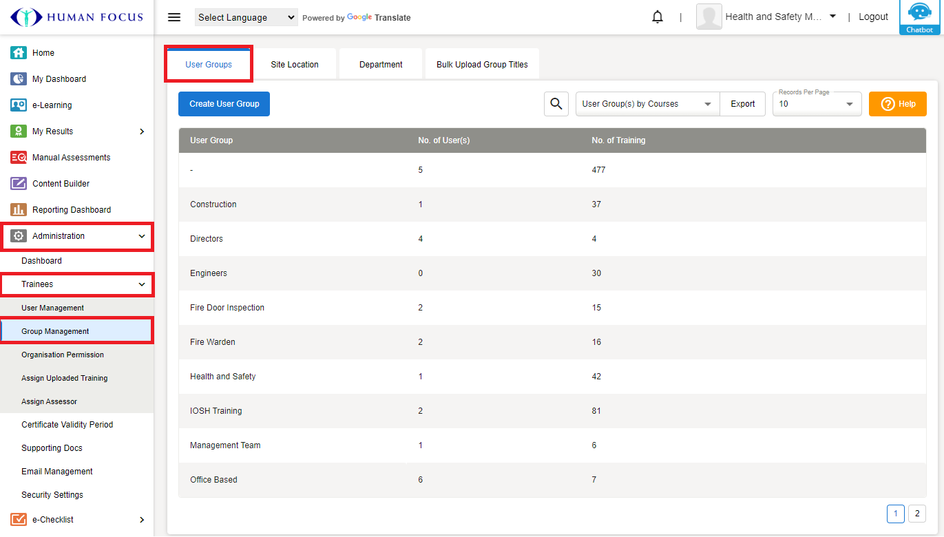Image resolution: width=944 pixels, height=537 pixels.
Task: Click the hamburger menu icon
Action: click(174, 17)
